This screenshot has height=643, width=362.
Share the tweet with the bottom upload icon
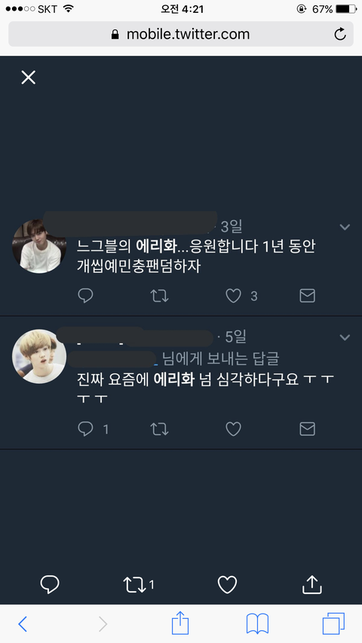(312, 584)
